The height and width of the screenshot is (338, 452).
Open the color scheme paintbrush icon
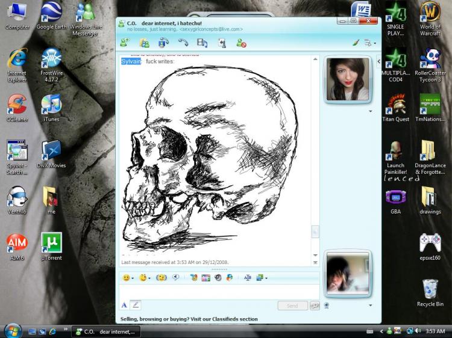pos(356,43)
